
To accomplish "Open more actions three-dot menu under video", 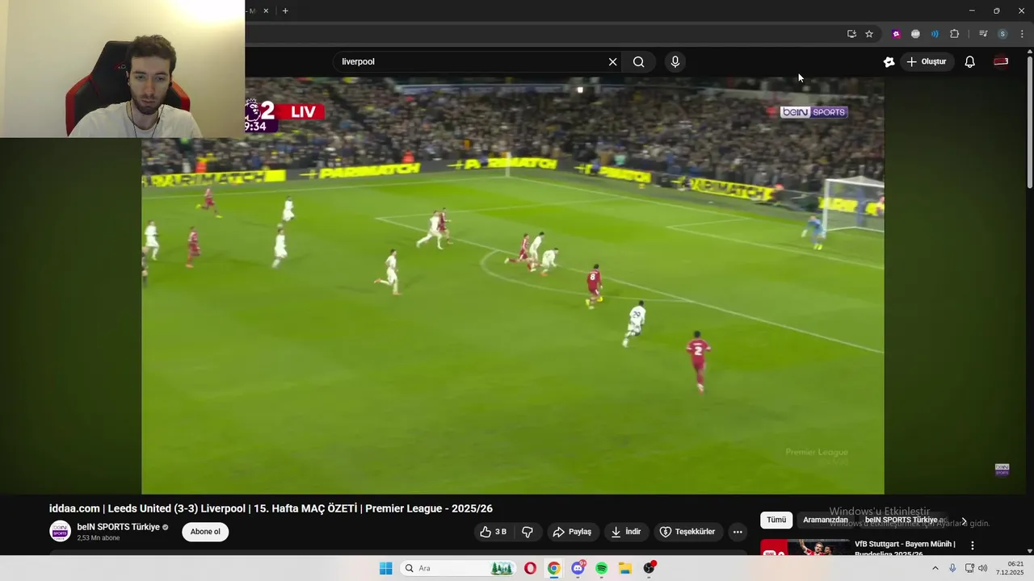I will 737,532.
